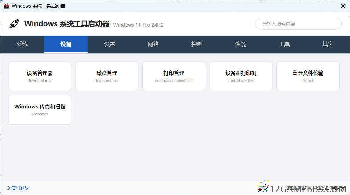The image size is (350, 195).
Task: Close the Windows 系统工具启动器 window
Action: 343,6
